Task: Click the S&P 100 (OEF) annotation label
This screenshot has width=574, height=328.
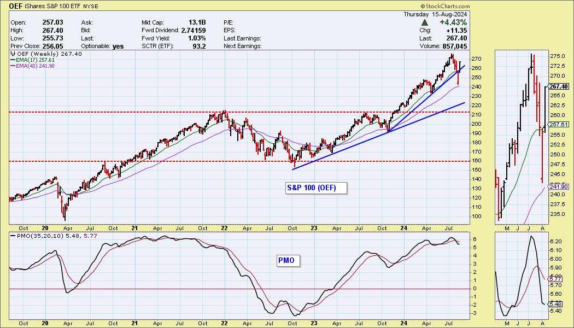Action: coord(316,188)
